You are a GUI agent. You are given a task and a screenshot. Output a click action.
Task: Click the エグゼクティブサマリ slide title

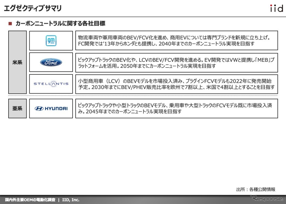pos(33,9)
